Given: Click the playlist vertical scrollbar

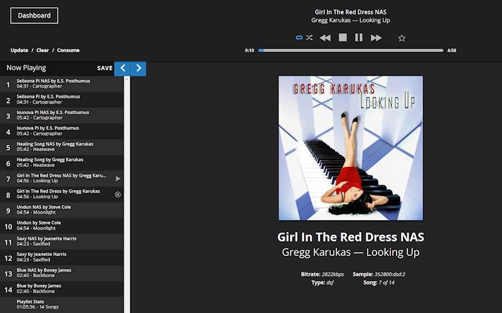Looking at the screenshot, I should click(x=127, y=194).
